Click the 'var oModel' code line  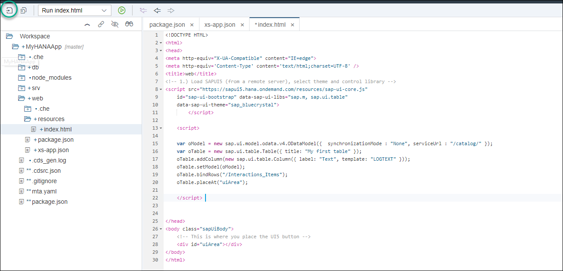pyautogui.click(x=335, y=143)
